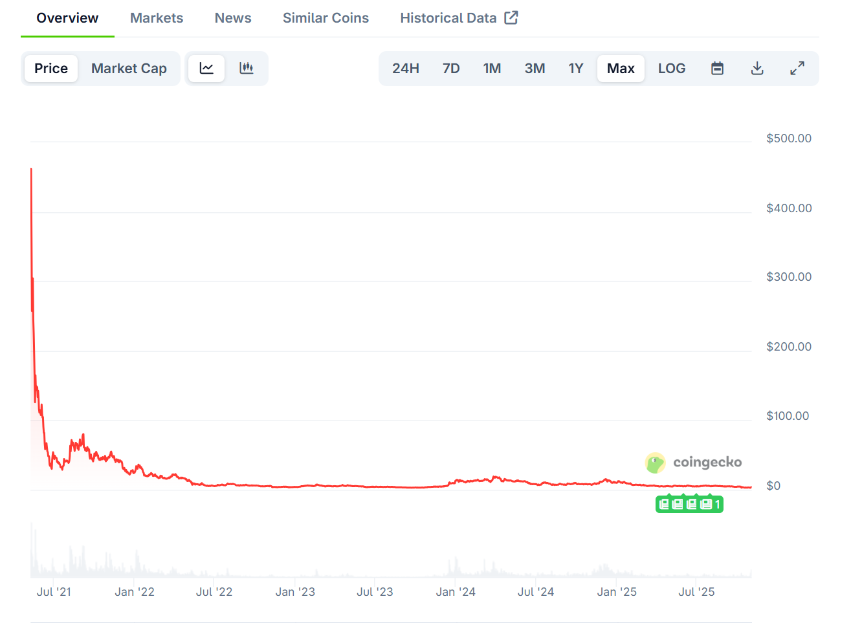The height and width of the screenshot is (623, 862).
Task: Click the $200.00 price axis label
Action: click(x=789, y=347)
